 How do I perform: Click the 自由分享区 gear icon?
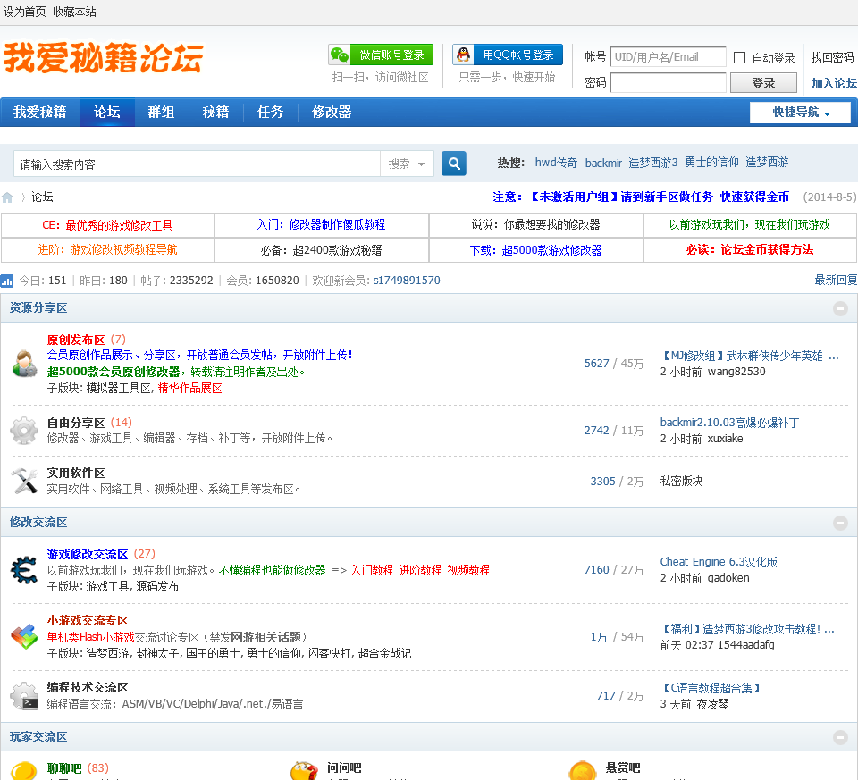click(24, 431)
